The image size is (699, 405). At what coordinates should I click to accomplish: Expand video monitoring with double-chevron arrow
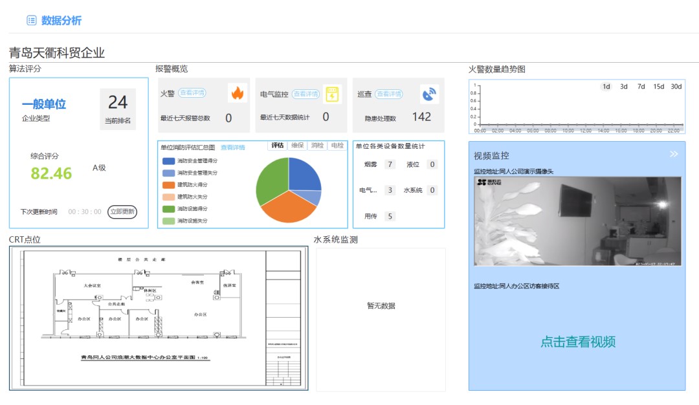tap(674, 154)
